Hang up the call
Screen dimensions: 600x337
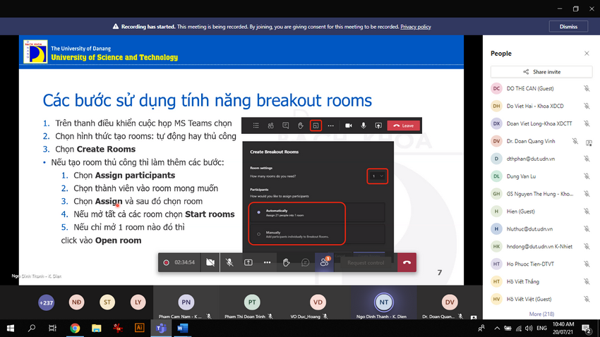(407, 262)
